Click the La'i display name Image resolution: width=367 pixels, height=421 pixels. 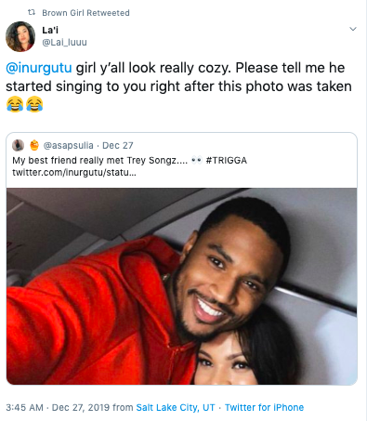tap(50, 30)
